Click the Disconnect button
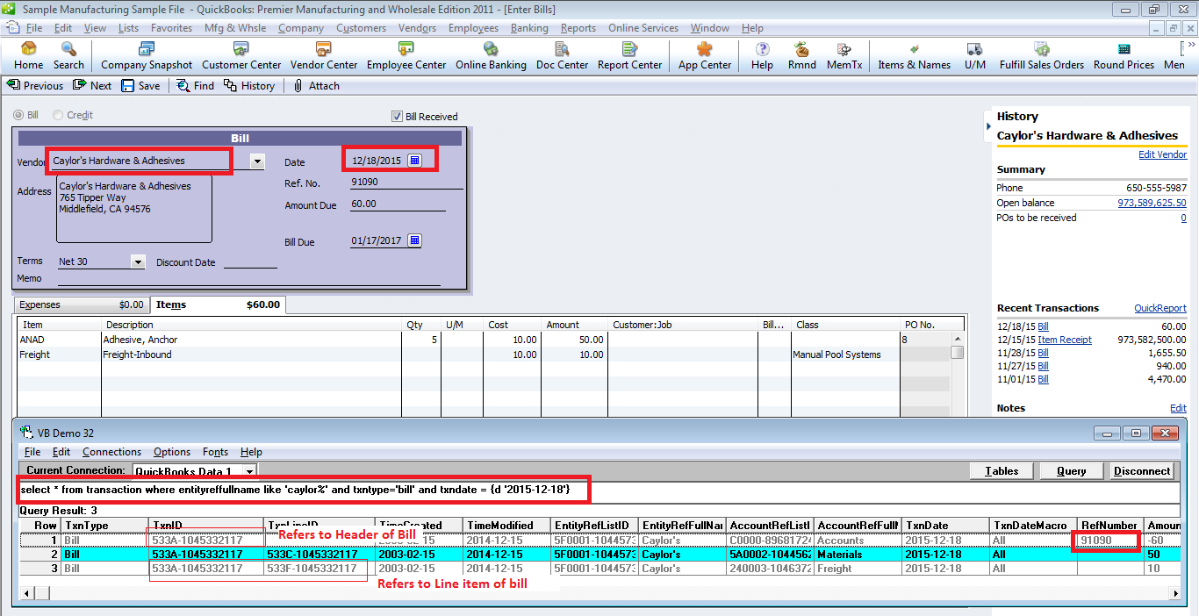 tap(1141, 471)
